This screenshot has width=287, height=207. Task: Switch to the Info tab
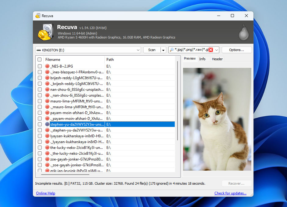click(202, 59)
